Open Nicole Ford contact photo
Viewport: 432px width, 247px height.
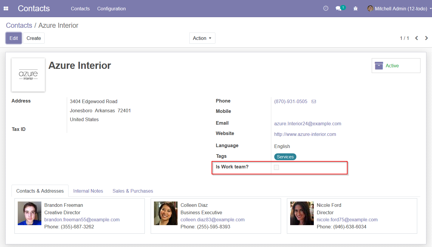302,213
